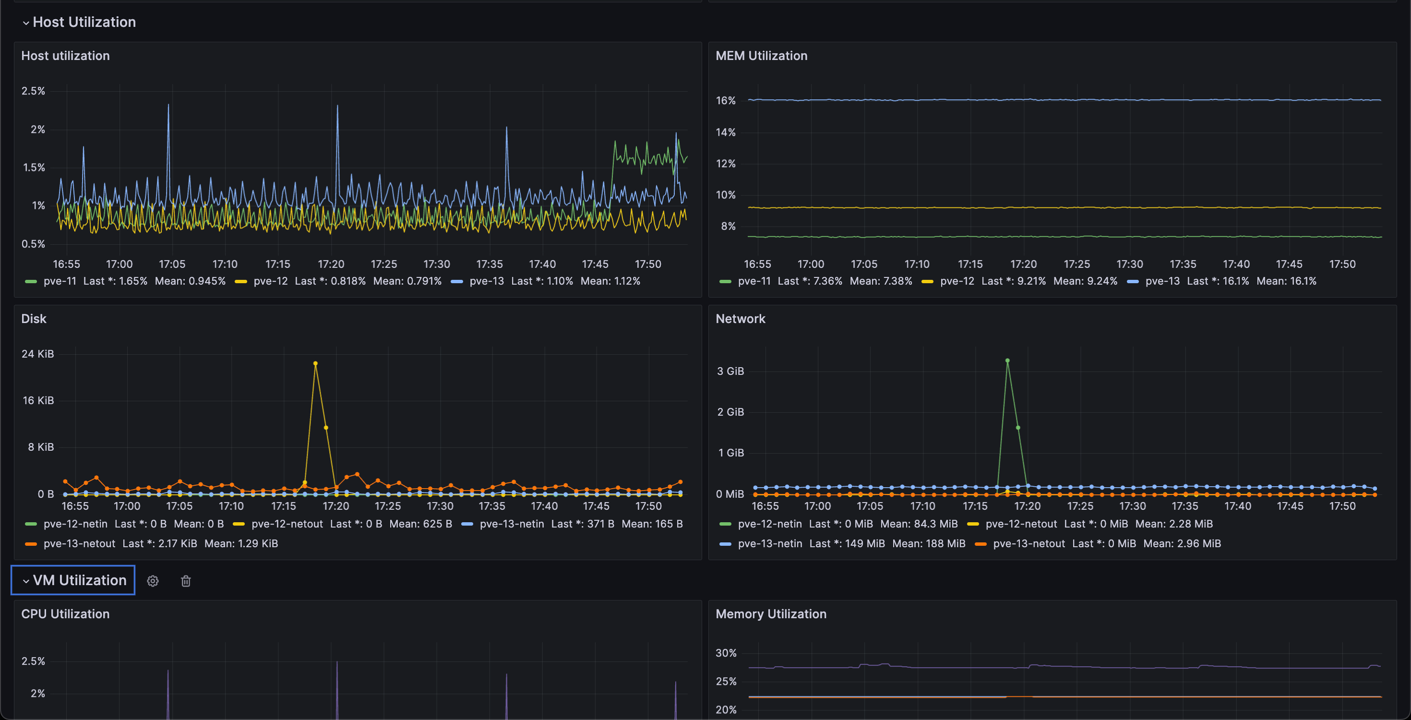Collapse the Host Utilization row chevron
The height and width of the screenshot is (720, 1411).
point(26,23)
